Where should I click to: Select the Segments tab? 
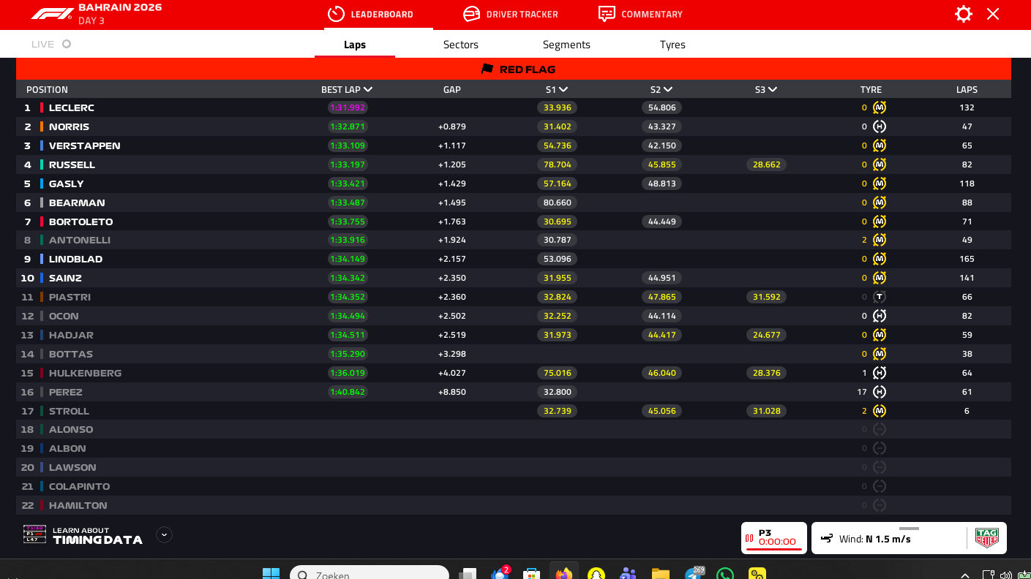(566, 45)
